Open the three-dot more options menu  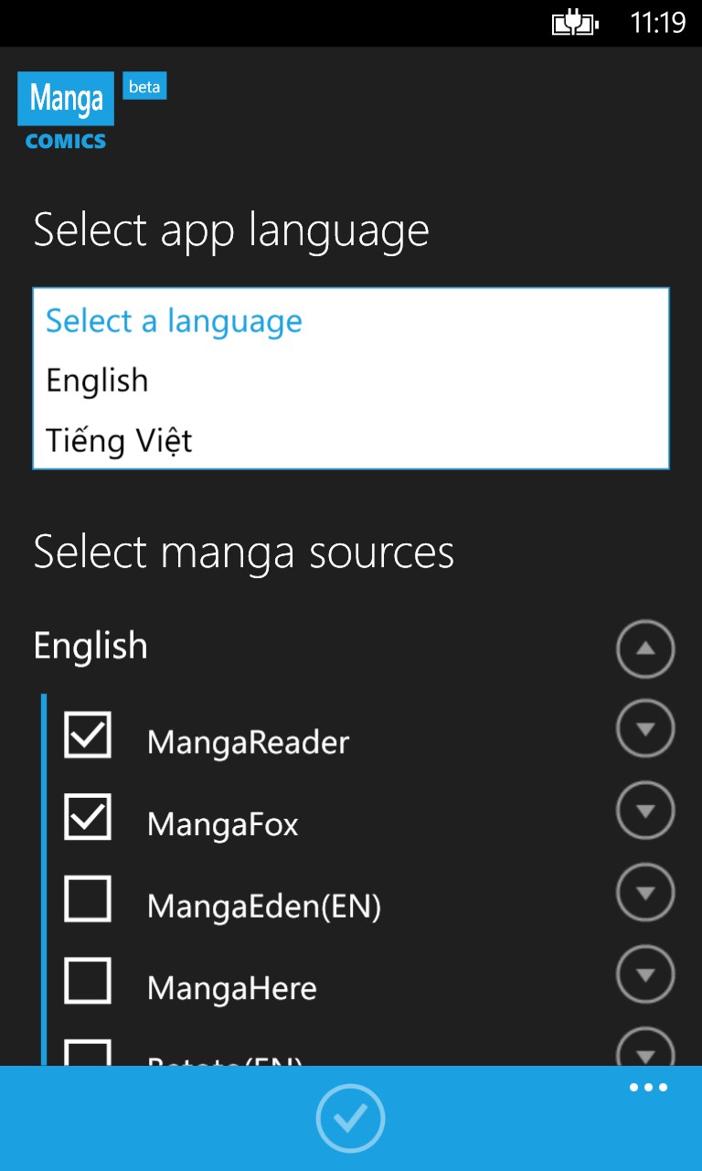tap(648, 1088)
